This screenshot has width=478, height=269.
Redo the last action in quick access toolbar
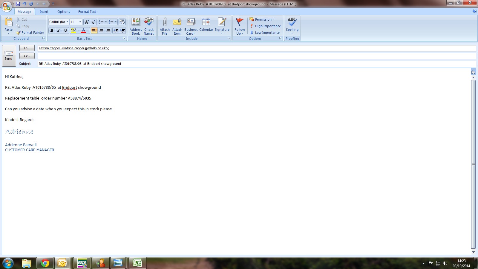tap(31, 4)
